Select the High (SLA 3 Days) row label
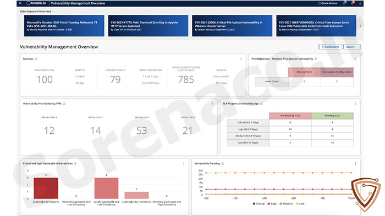This screenshot has height=216, width=385. (x=248, y=129)
